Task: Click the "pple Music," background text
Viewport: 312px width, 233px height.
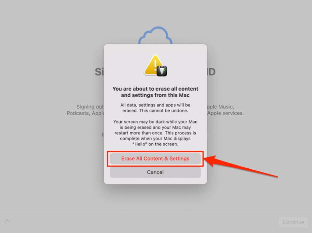Action: pyautogui.click(x=221, y=107)
